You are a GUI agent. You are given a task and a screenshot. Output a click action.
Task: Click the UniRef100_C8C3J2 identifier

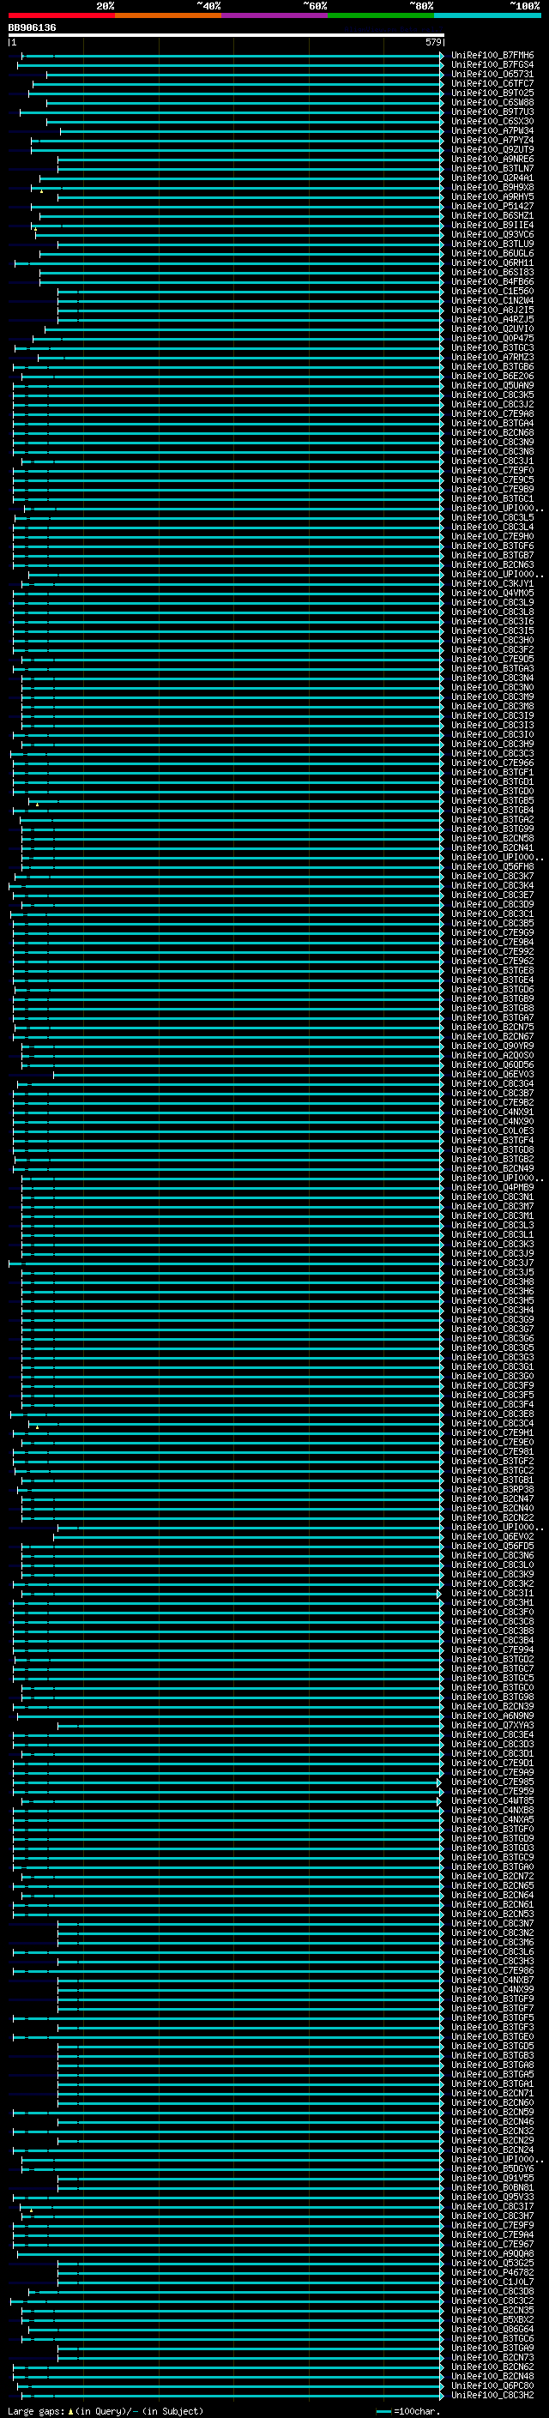[x=492, y=405]
